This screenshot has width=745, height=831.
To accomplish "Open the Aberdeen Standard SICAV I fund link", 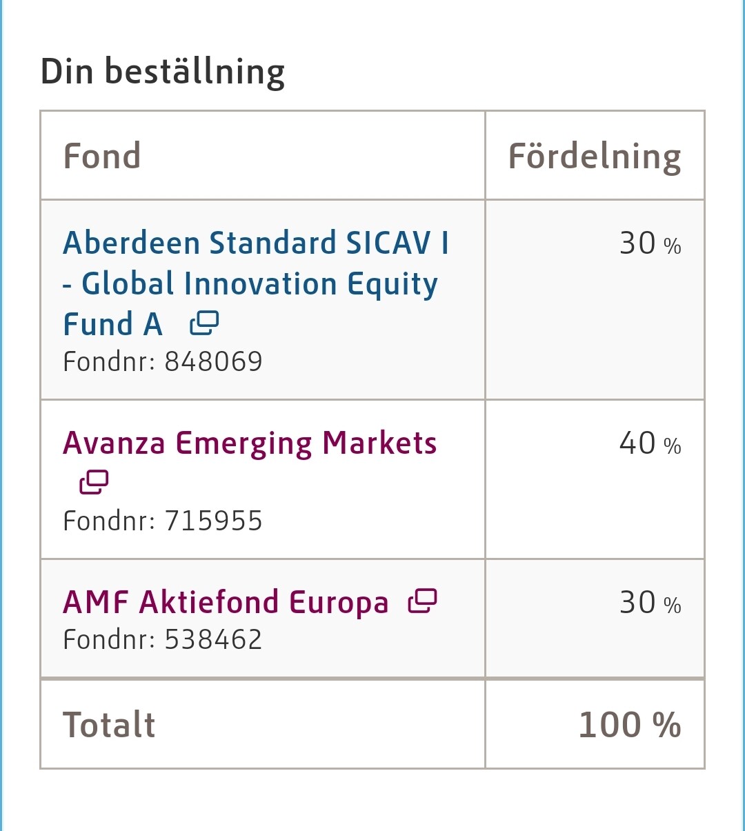I will pos(255,243).
